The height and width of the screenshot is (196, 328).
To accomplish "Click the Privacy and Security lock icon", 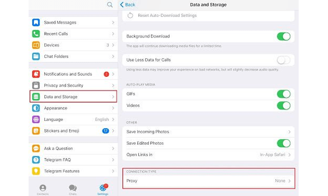I will click(x=37, y=85).
